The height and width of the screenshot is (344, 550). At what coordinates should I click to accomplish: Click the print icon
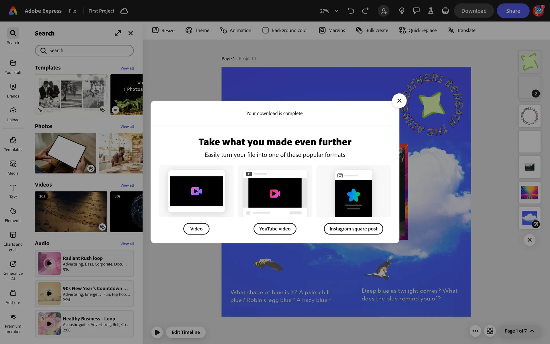click(445, 11)
